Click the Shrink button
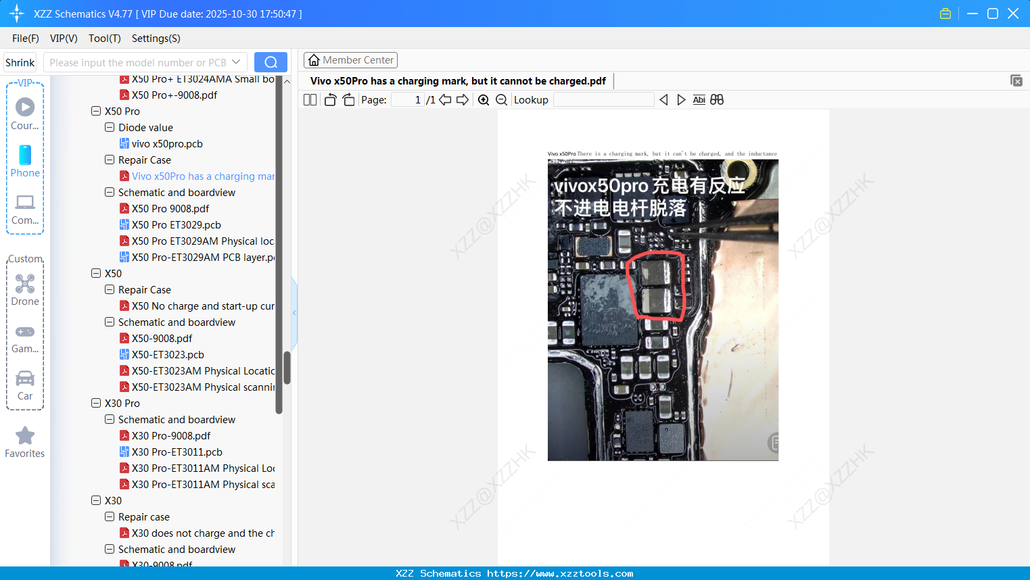 coord(20,62)
